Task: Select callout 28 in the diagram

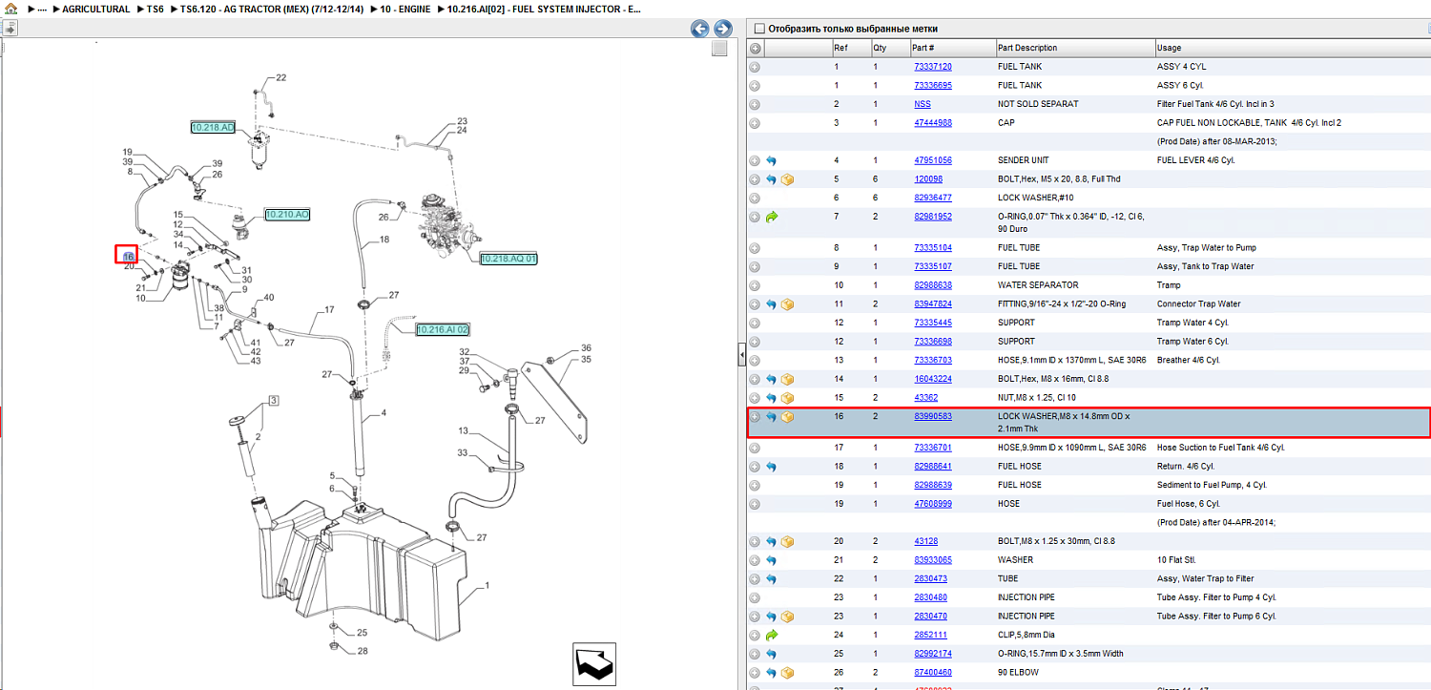Action: pos(363,651)
